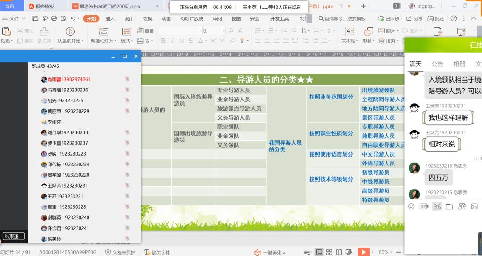Click the 一键美化 button in status bar
Image resolution: width=482 pixels, height=256 pixels.
270,252
